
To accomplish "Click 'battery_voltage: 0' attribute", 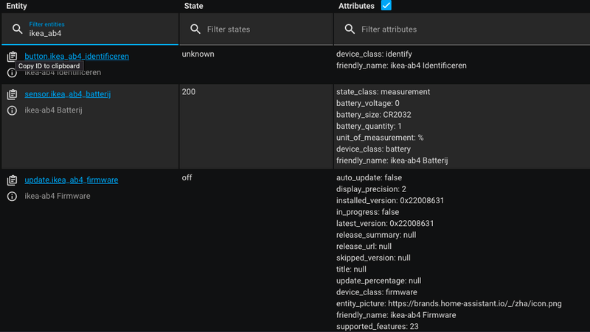I will (367, 103).
